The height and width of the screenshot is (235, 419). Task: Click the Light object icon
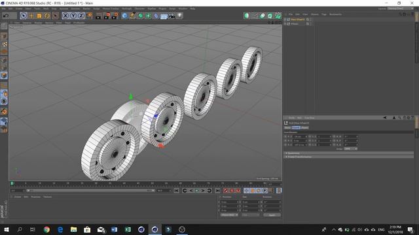(x=179, y=16)
